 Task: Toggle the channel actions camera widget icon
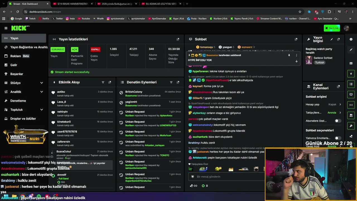point(351,115)
